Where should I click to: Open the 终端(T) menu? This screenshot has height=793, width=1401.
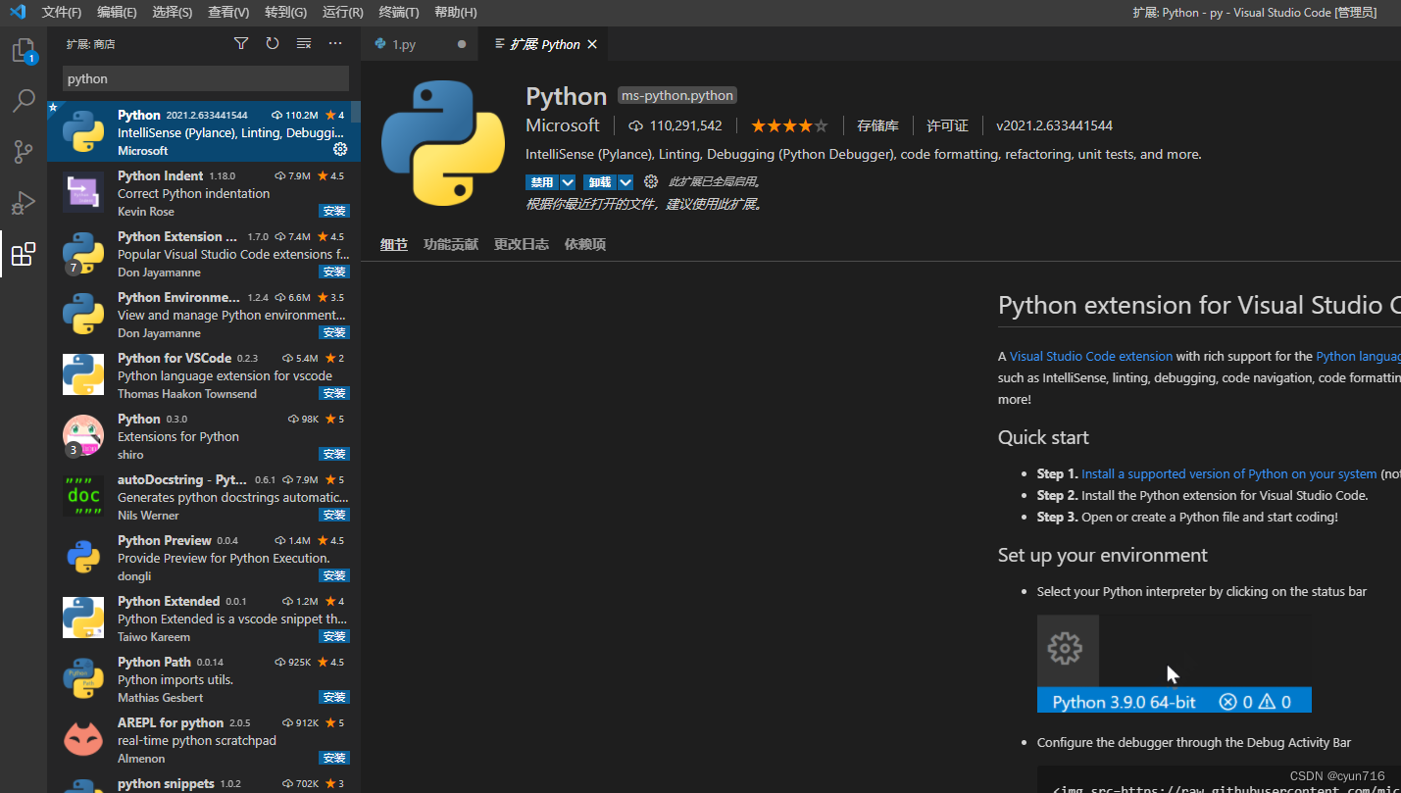pos(399,12)
